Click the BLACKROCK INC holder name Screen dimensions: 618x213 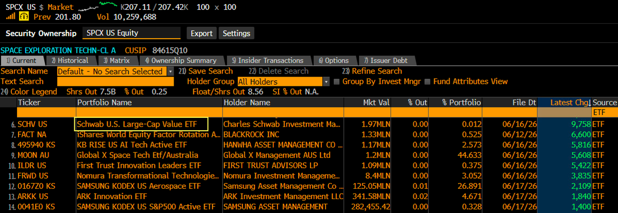[252, 134]
